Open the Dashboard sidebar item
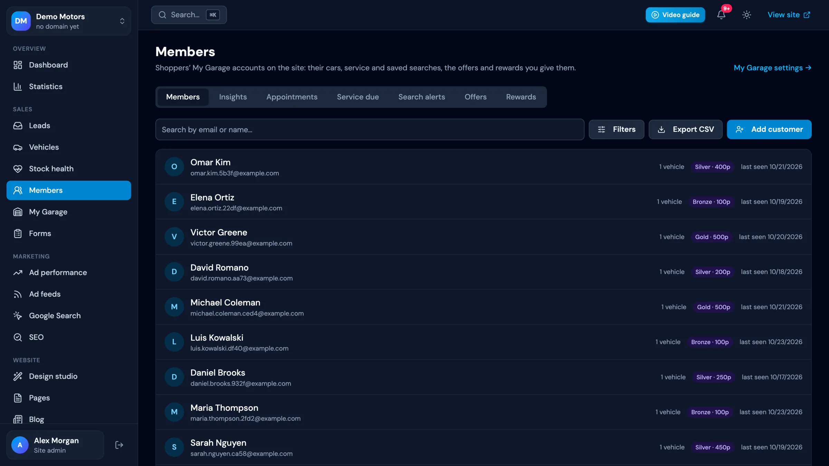Image resolution: width=829 pixels, height=466 pixels. [69, 65]
